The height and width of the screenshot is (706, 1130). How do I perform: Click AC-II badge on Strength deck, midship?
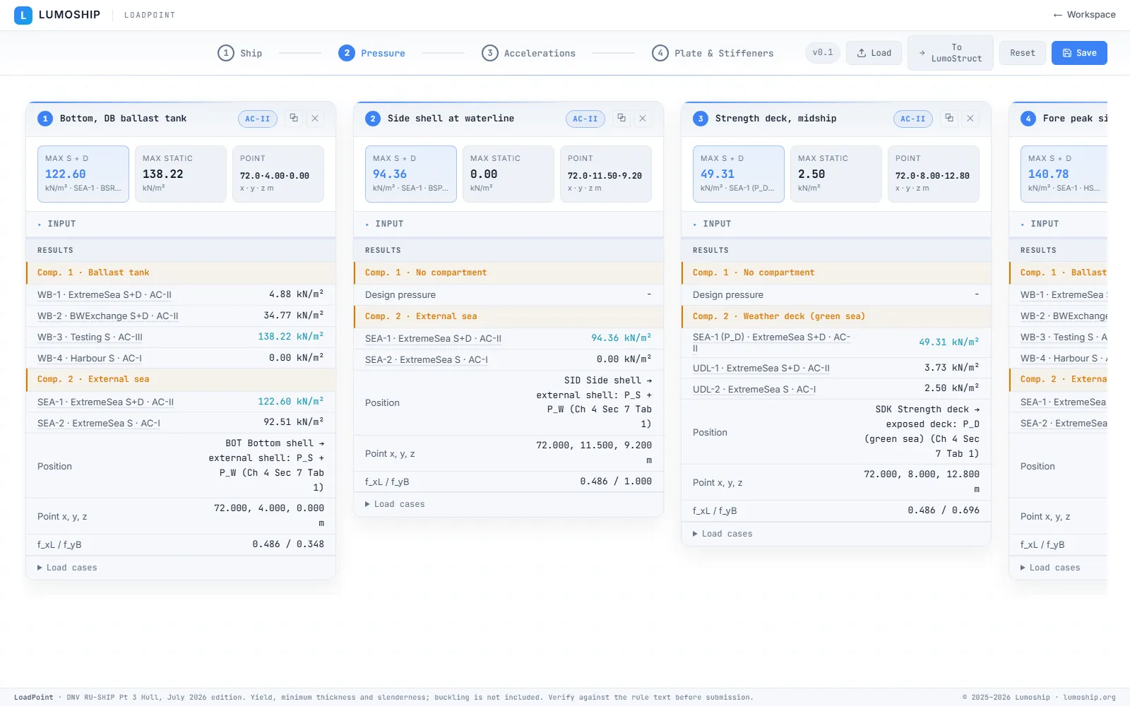(913, 119)
